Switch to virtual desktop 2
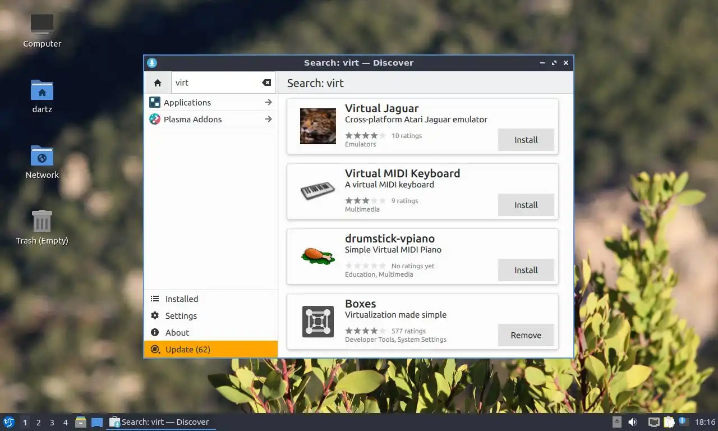Screen dimensions: 718x431 tap(38, 423)
